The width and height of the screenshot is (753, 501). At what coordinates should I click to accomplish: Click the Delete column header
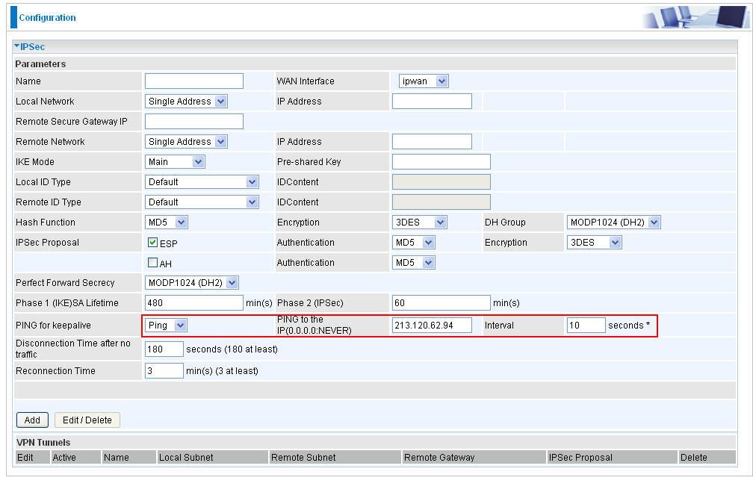693,458
